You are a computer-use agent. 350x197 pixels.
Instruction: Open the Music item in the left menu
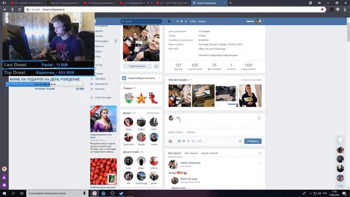coord(100,46)
